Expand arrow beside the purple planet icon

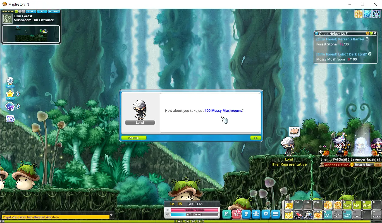click(x=18, y=106)
